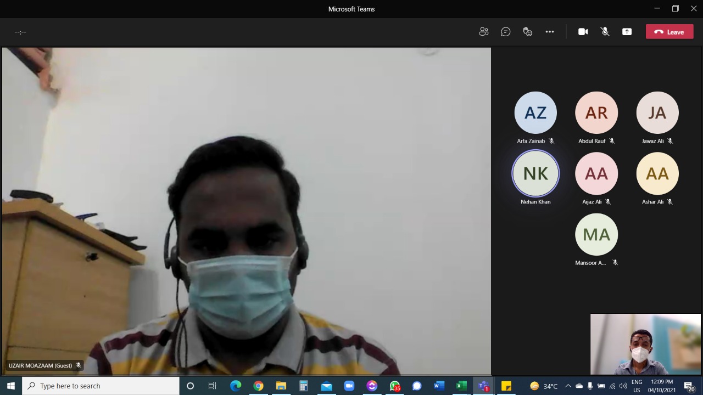The image size is (703, 395).
Task: Show hidden system tray icons
Action: [568, 386]
